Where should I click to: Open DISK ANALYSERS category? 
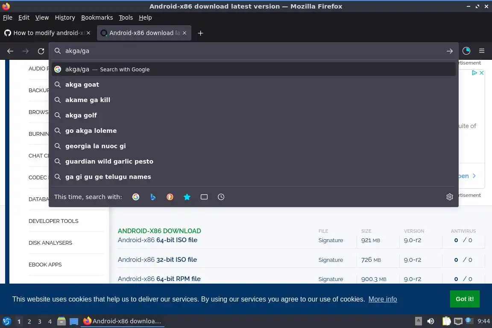point(50,243)
